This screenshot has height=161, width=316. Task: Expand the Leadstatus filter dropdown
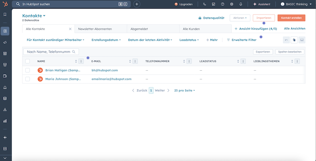(189, 40)
